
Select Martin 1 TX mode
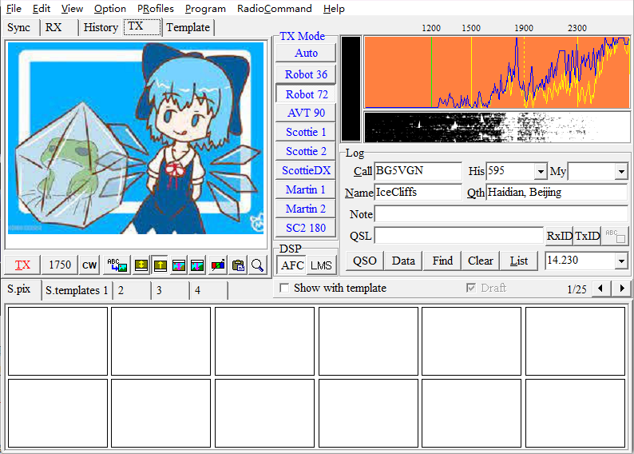pyautogui.click(x=306, y=189)
